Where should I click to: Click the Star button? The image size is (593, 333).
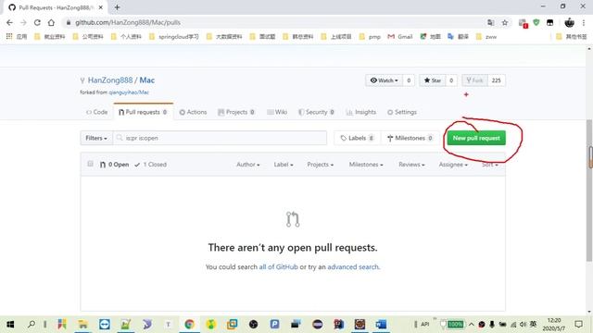click(x=433, y=80)
